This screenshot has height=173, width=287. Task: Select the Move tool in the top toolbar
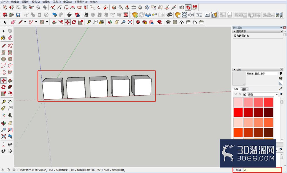tap(67, 22)
